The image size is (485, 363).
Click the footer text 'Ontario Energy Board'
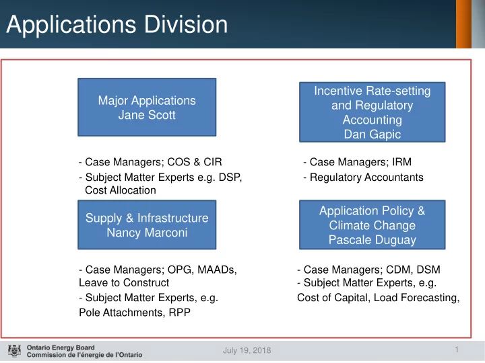(x=61, y=348)
